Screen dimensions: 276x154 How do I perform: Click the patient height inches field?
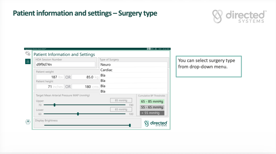[x=50, y=87]
